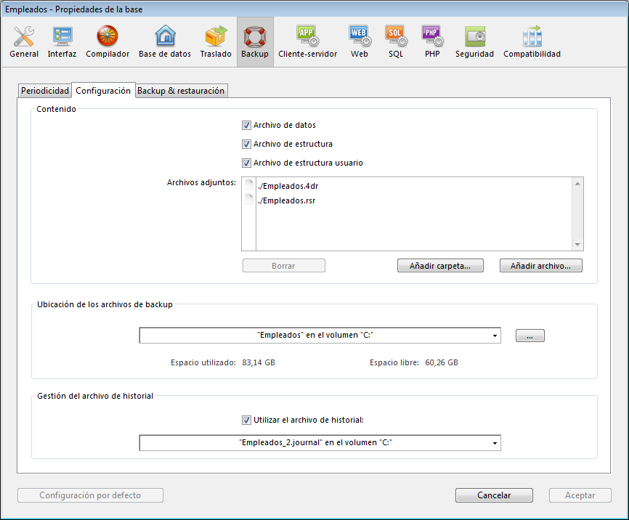Open the Seguridad safe icon page
Screen dimensions: 629x520
tap(474, 41)
